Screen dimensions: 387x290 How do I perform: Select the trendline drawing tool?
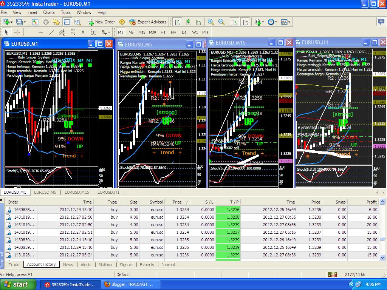tap(51, 32)
